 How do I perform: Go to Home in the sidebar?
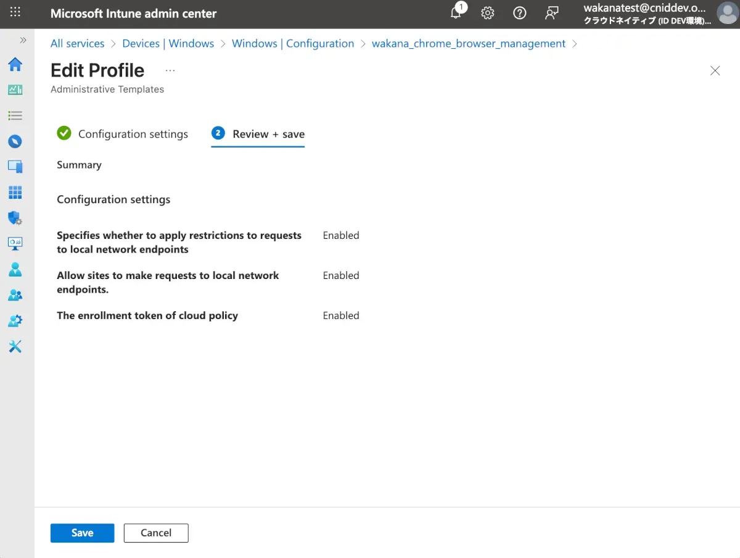[x=15, y=64]
